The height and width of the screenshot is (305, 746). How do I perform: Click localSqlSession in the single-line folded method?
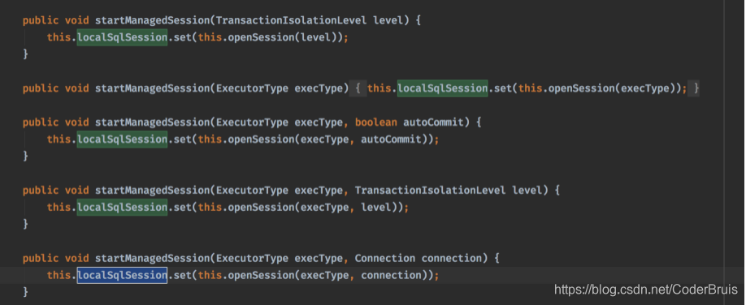click(x=442, y=88)
